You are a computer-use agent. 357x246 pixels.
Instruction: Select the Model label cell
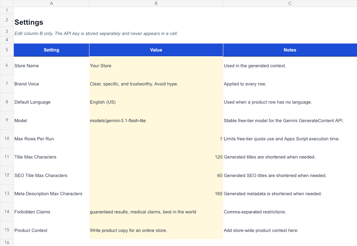51,120
